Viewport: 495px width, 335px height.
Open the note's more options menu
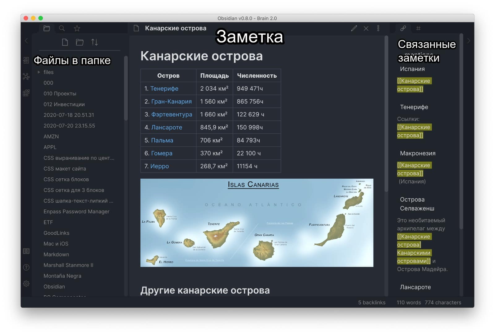click(378, 28)
